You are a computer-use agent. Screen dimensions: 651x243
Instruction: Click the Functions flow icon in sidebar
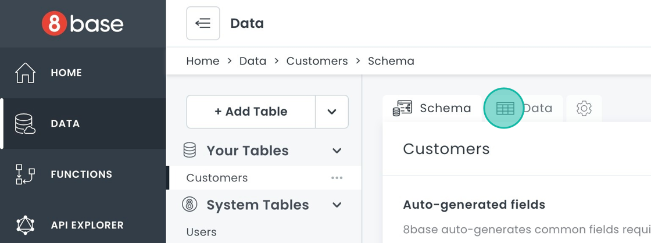25,174
